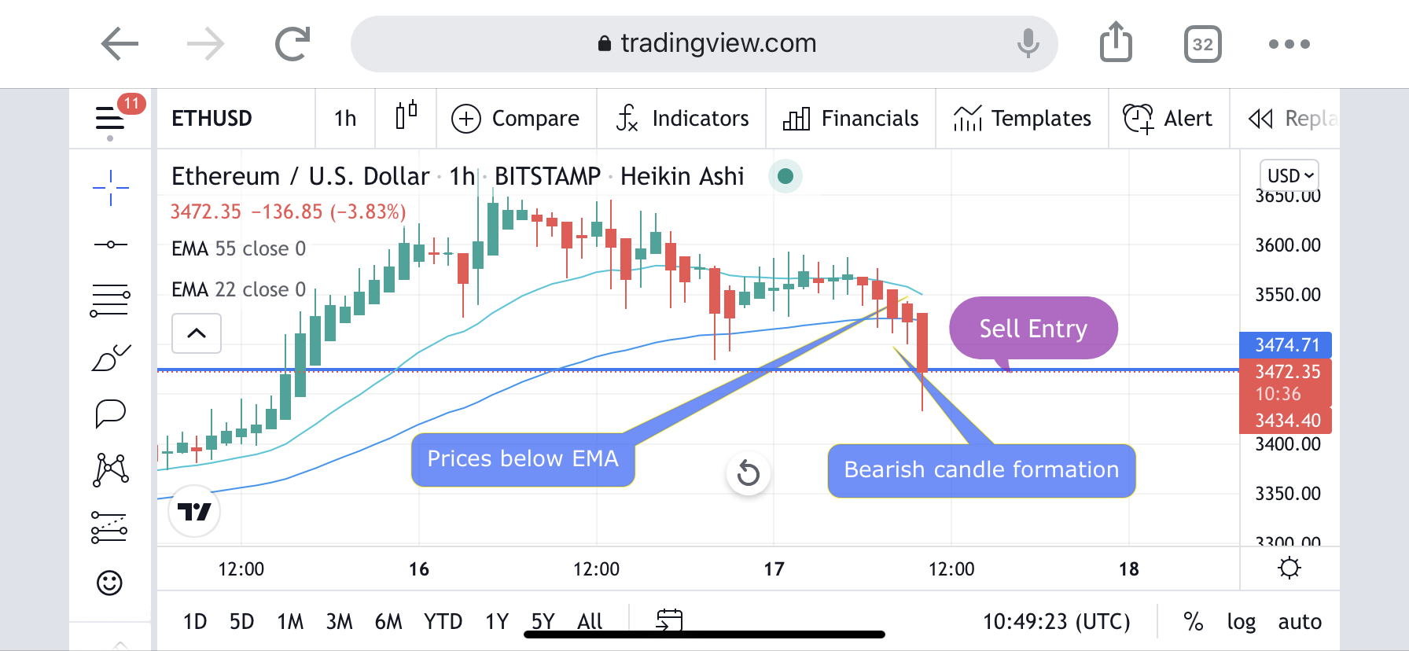Open the Indicators menu
1409x651 pixels.
(682, 118)
